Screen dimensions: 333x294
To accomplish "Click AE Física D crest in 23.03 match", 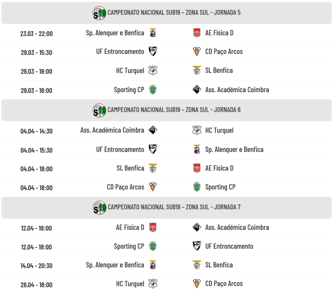I will tap(197, 33).
